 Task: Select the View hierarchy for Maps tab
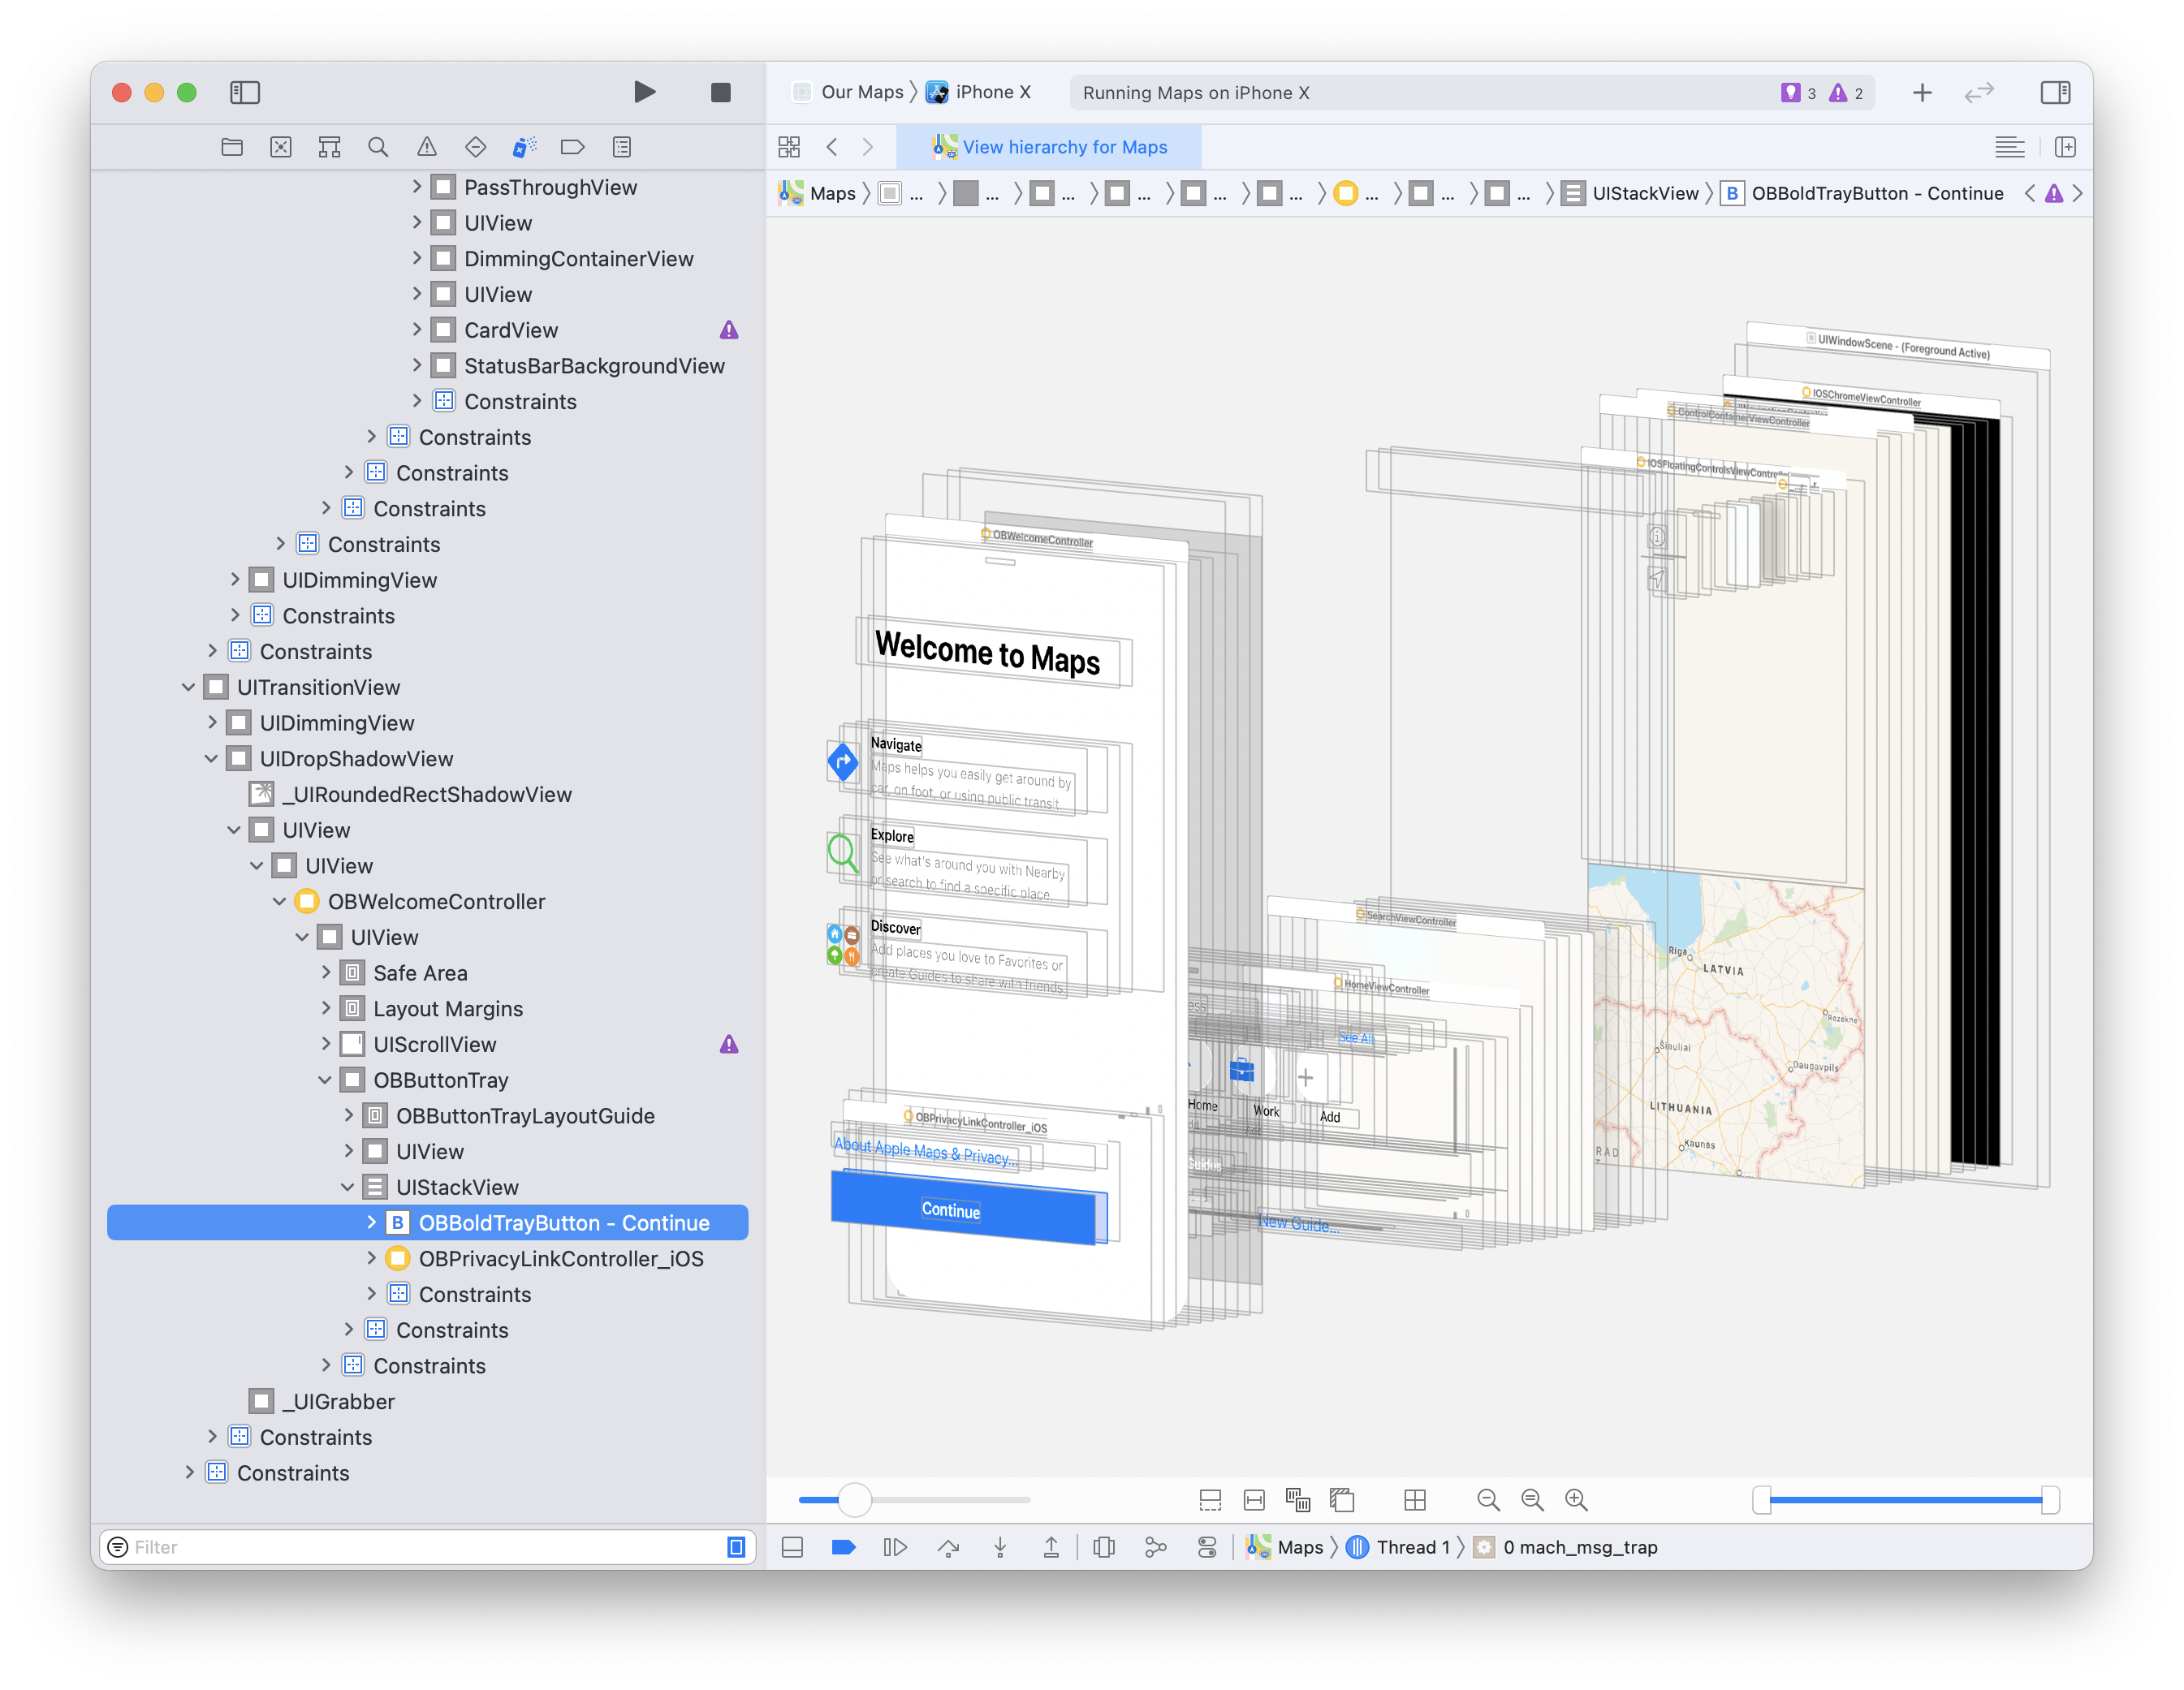pos(1049,147)
